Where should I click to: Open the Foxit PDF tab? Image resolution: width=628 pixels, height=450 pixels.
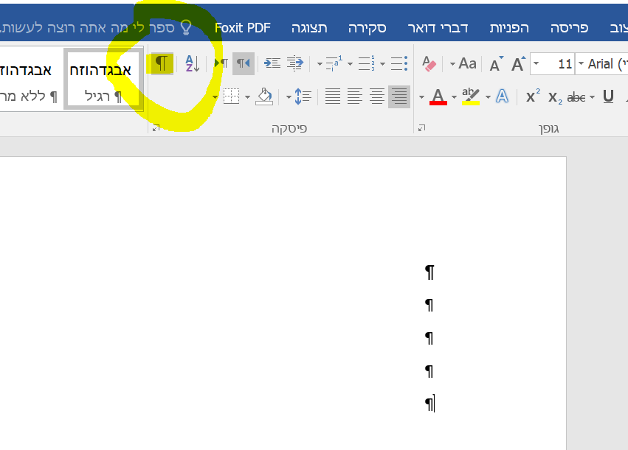243,28
